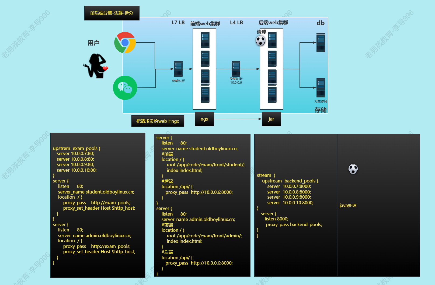Viewport: 435px width, 285px height.
Task: Select the top db server icon
Action: coord(321,42)
